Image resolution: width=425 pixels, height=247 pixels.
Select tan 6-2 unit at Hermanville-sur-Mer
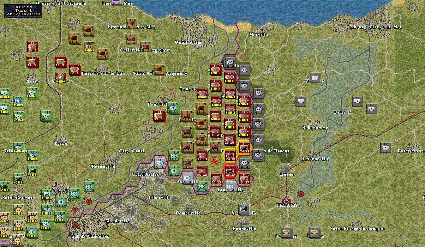(x=131, y=24)
